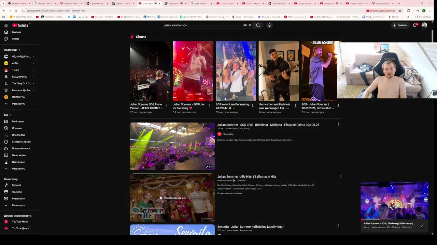Open the Playaholiker channel link
Image resolution: width=437 pixels, height=245 pixels.
[228, 134]
